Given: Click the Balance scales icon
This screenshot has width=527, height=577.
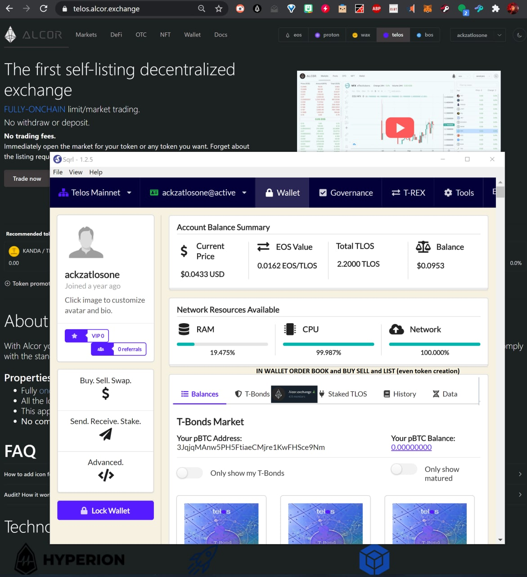Looking at the screenshot, I should 423,247.
